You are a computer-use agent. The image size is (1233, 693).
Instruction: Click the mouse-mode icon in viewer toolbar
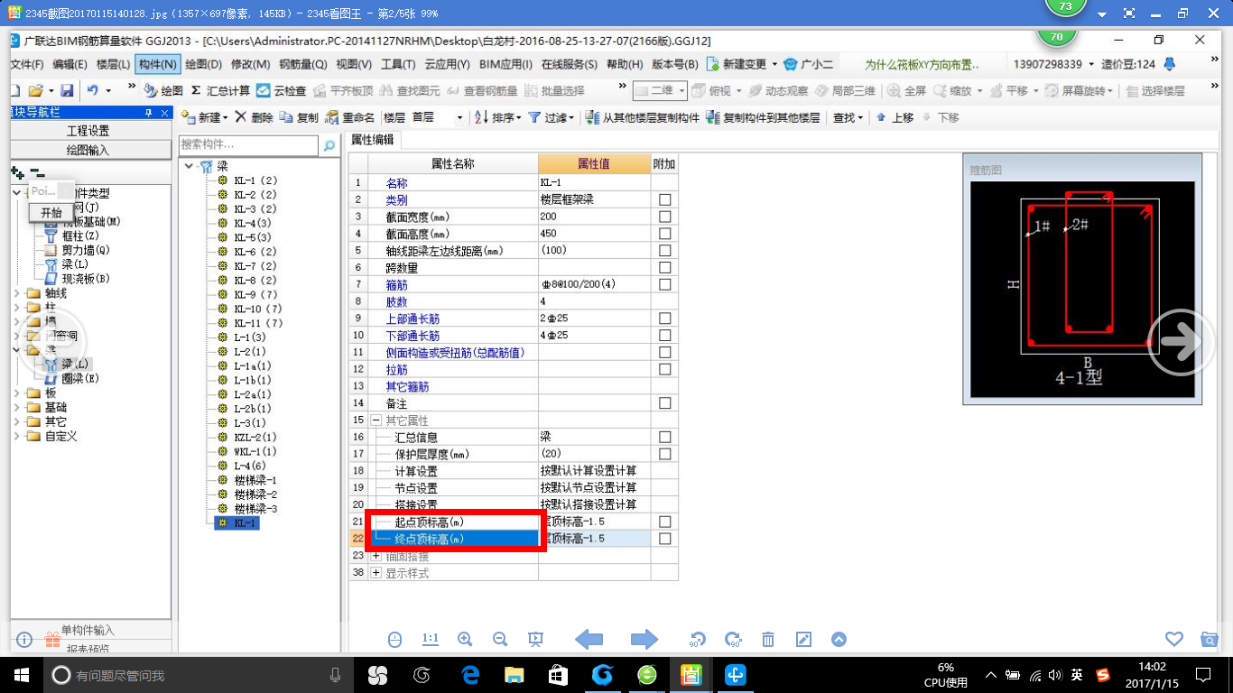coord(394,639)
